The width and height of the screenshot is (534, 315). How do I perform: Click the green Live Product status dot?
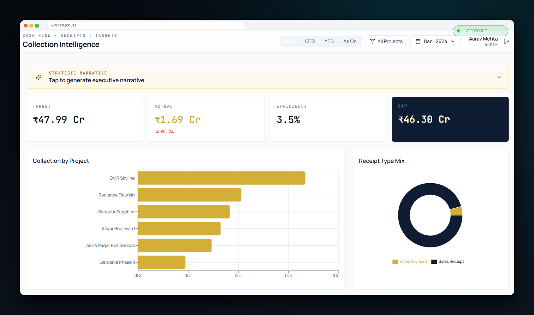click(x=458, y=31)
